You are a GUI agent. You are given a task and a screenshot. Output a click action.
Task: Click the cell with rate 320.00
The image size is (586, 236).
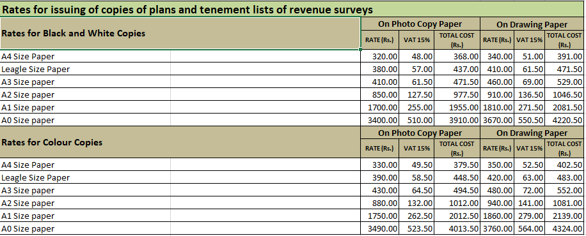tap(380, 57)
